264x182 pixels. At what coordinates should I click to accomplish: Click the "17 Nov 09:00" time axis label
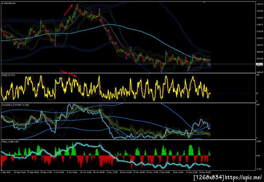coord(139,172)
